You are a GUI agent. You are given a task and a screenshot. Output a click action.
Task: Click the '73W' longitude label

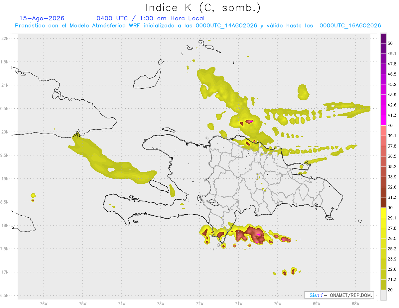[x=161, y=304]
